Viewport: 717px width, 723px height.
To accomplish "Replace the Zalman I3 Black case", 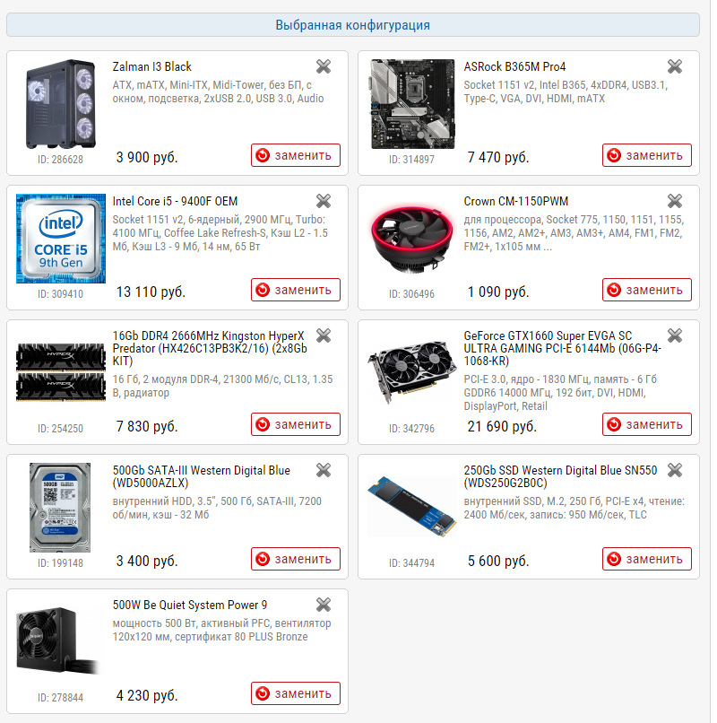I will coord(296,155).
